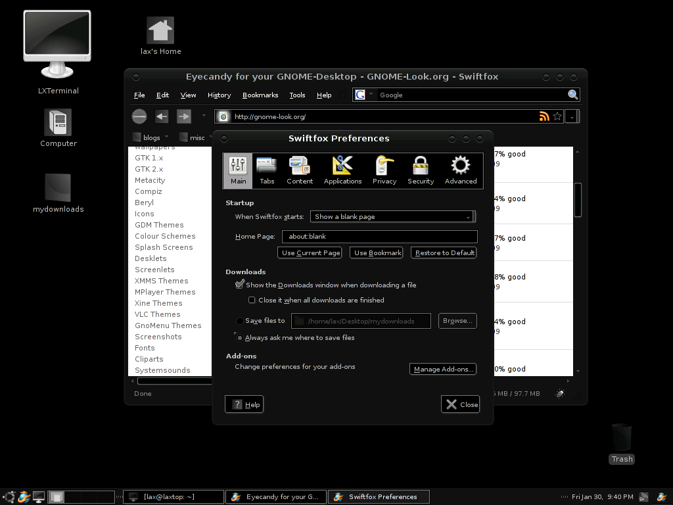Click the site identity icon in URL bar
Viewport: 673px width, 505px height.
[223, 116]
